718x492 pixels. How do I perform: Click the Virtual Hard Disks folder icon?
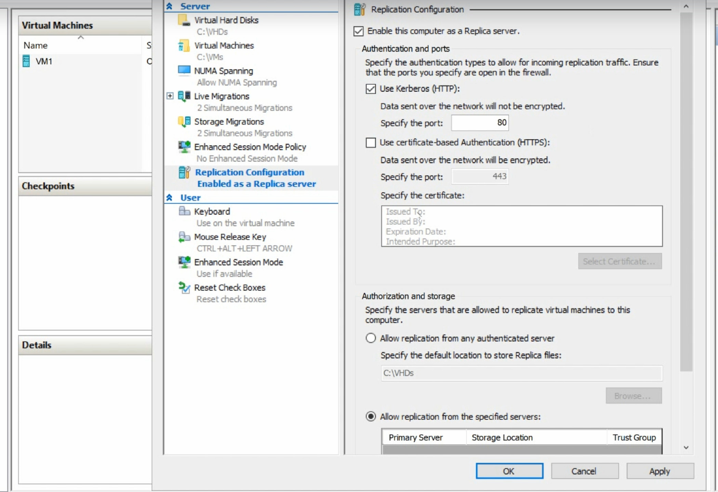[184, 20]
